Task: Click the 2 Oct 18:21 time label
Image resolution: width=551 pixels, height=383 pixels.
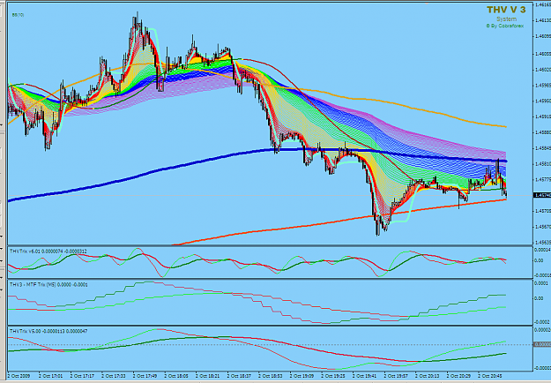Action: click(x=207, y=376)
